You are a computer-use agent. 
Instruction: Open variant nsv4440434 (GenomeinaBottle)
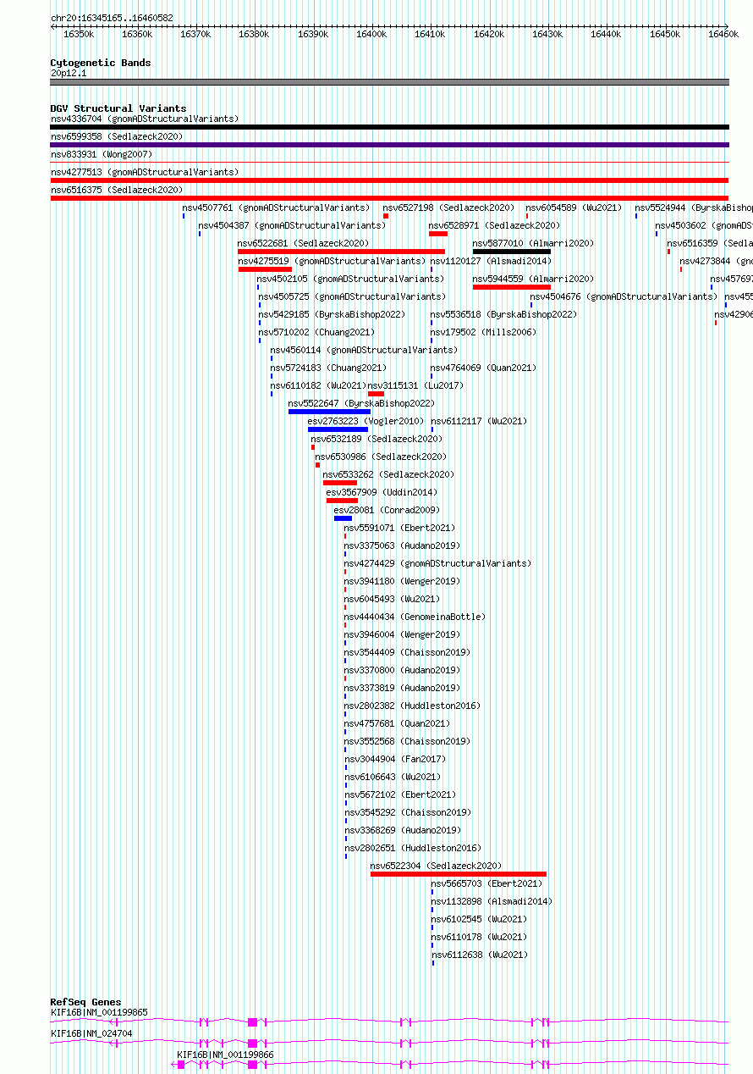tap(415, 617)
